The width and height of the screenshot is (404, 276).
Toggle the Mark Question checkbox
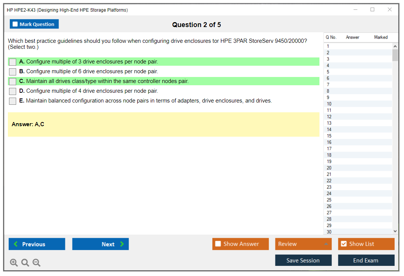pos(15,24)
